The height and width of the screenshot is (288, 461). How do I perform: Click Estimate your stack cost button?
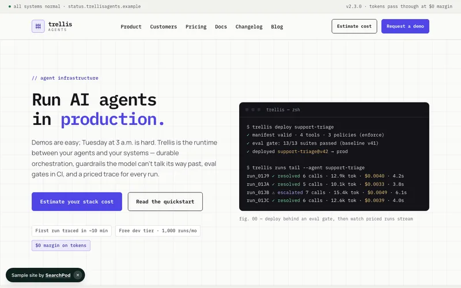[x=77, y=202]
